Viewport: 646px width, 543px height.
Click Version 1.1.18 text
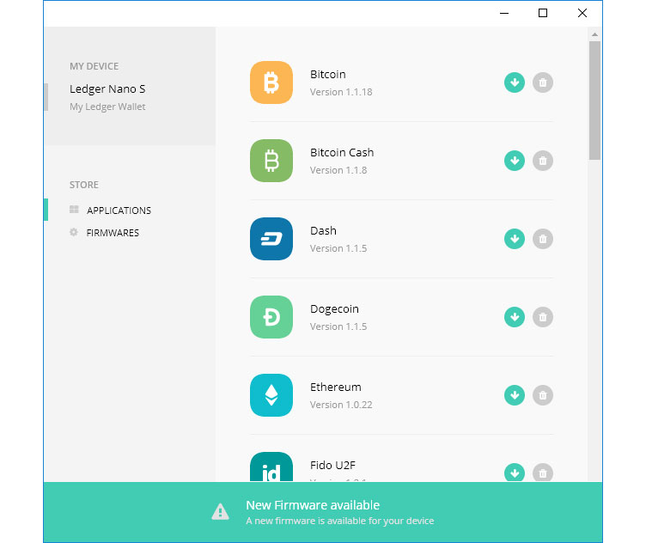coord(341,92)
